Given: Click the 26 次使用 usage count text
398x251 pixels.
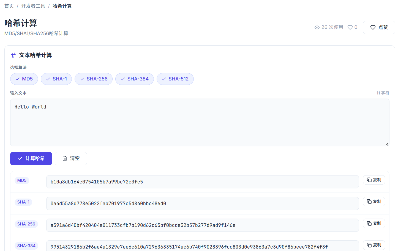Looking at the screenshot, I should click(332, 27).
